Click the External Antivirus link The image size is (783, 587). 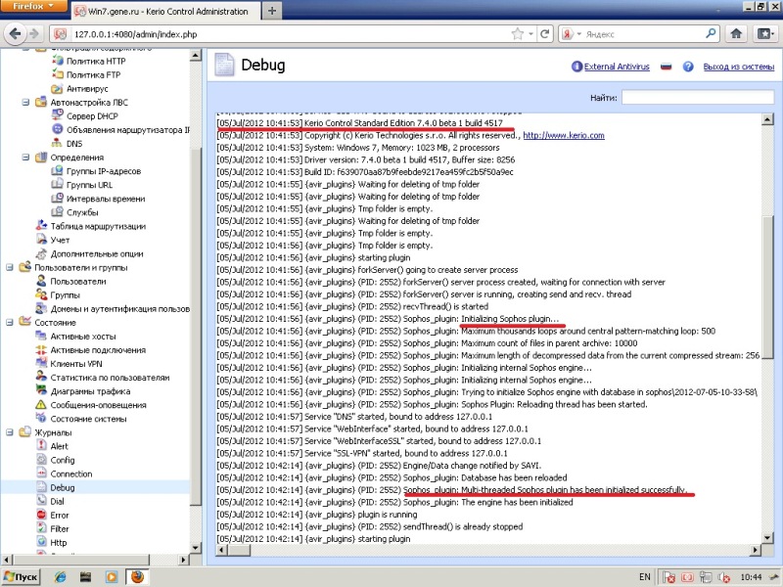coord(617,67)
